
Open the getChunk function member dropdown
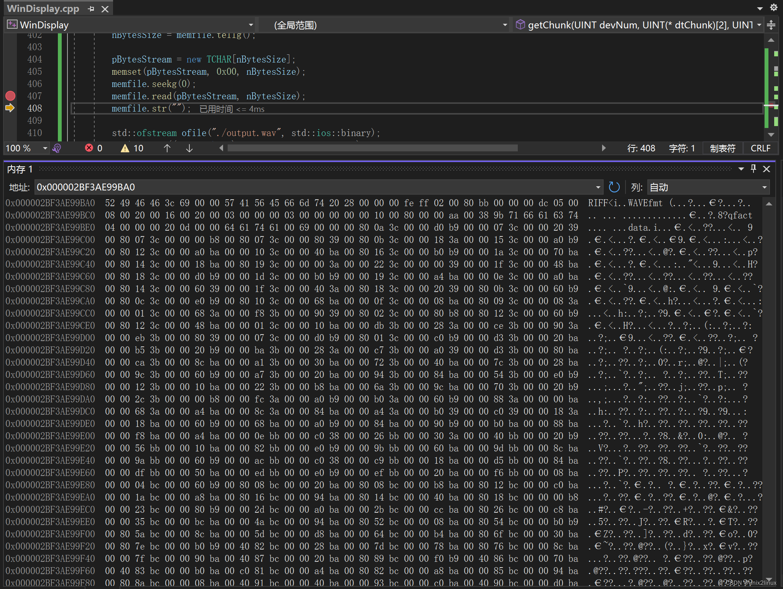coord(759,25)
